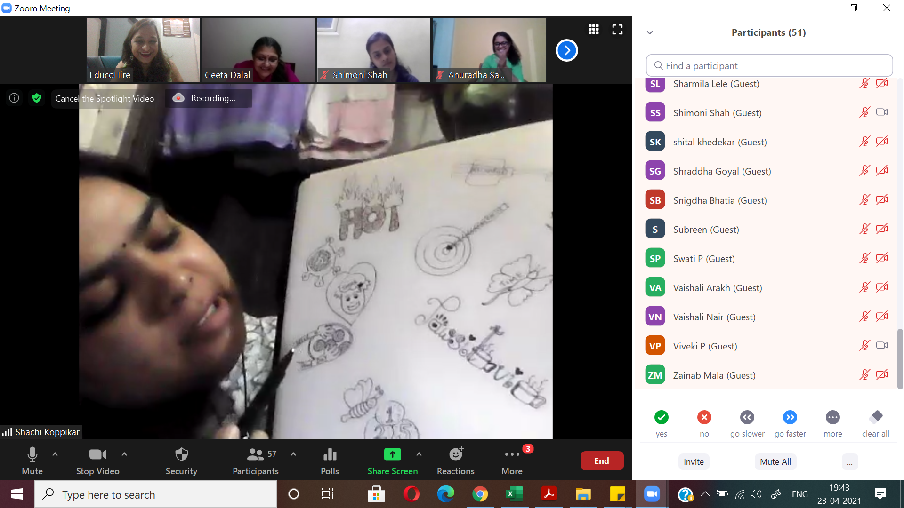This screenshot has width=904, height=508.
Task: Collapse the Participants panel chevron
Action: pyautogui.click(x=650, y=32)
